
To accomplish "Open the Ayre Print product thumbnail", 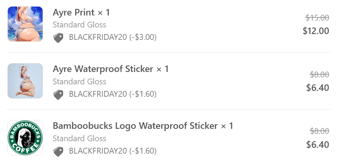I will point(25,24).
